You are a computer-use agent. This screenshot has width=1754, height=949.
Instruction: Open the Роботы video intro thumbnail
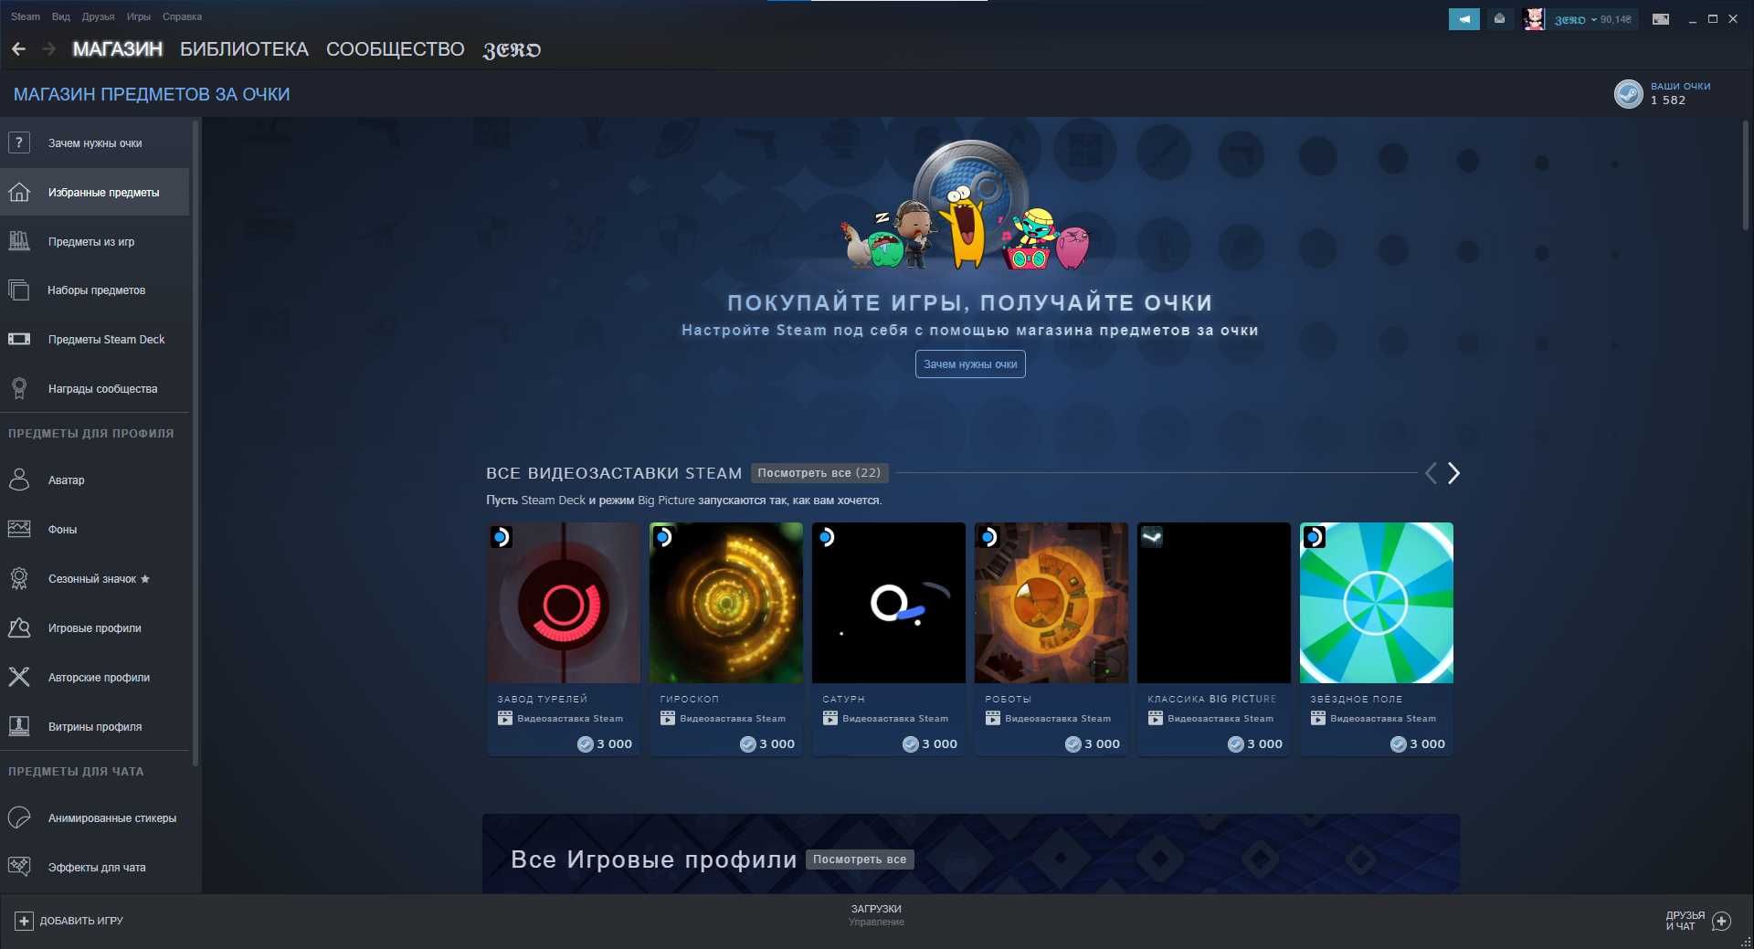pos(1051,603)
